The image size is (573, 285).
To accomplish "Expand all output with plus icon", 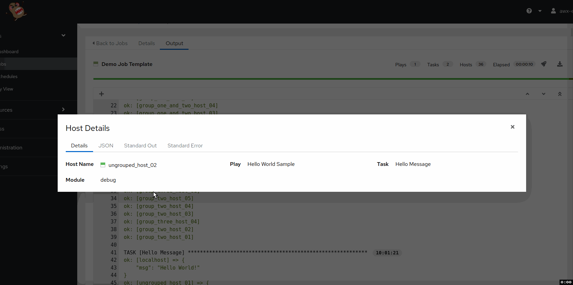I will [102, 94].
